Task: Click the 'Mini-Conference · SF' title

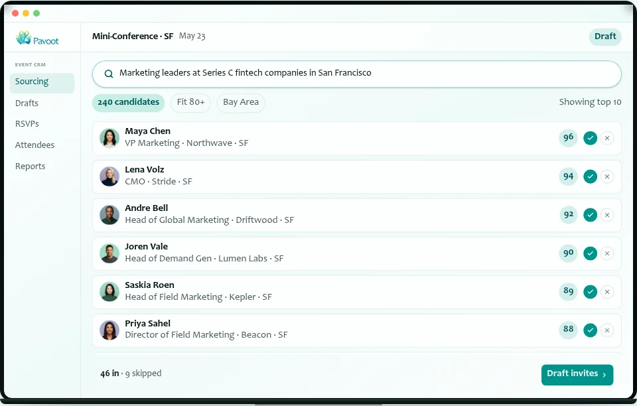Action: pos(133,36)
